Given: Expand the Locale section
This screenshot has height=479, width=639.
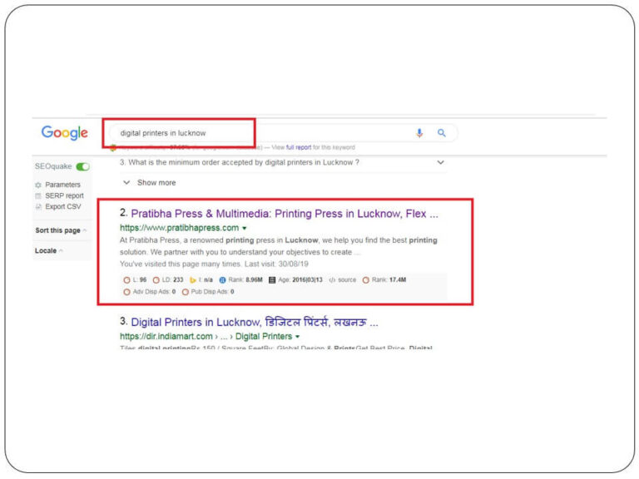Looking at the screenshot, I should (48, 251).
